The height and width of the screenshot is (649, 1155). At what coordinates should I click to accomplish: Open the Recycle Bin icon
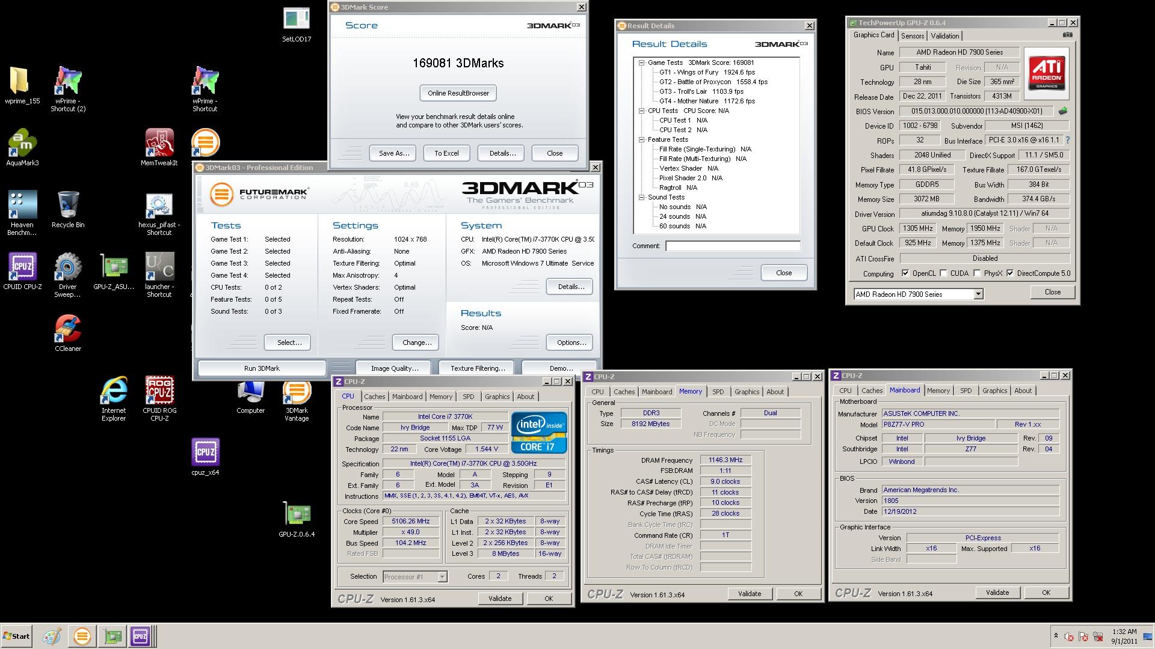click(x=68, y=209)
